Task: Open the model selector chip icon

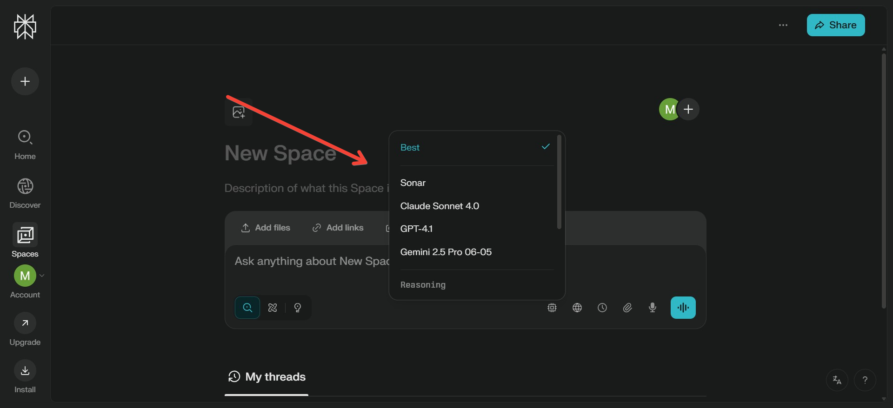Action: coord(552,308)
